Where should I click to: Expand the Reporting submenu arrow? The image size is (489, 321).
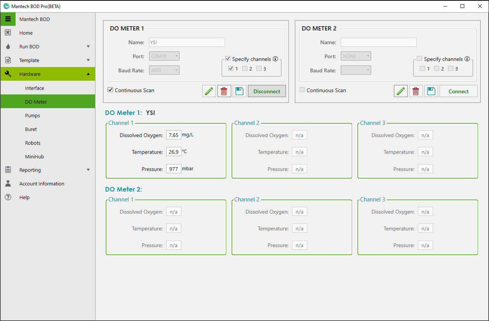88,170
